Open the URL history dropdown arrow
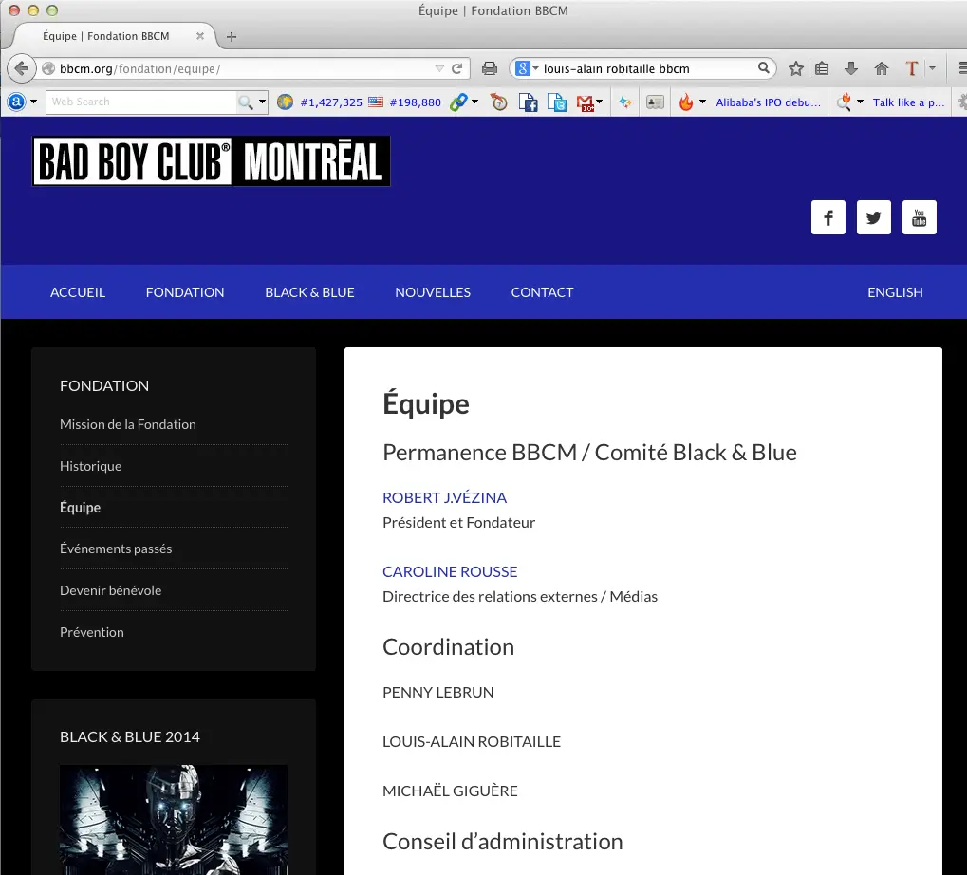This screenshot has width=967, height=875. 439,68
